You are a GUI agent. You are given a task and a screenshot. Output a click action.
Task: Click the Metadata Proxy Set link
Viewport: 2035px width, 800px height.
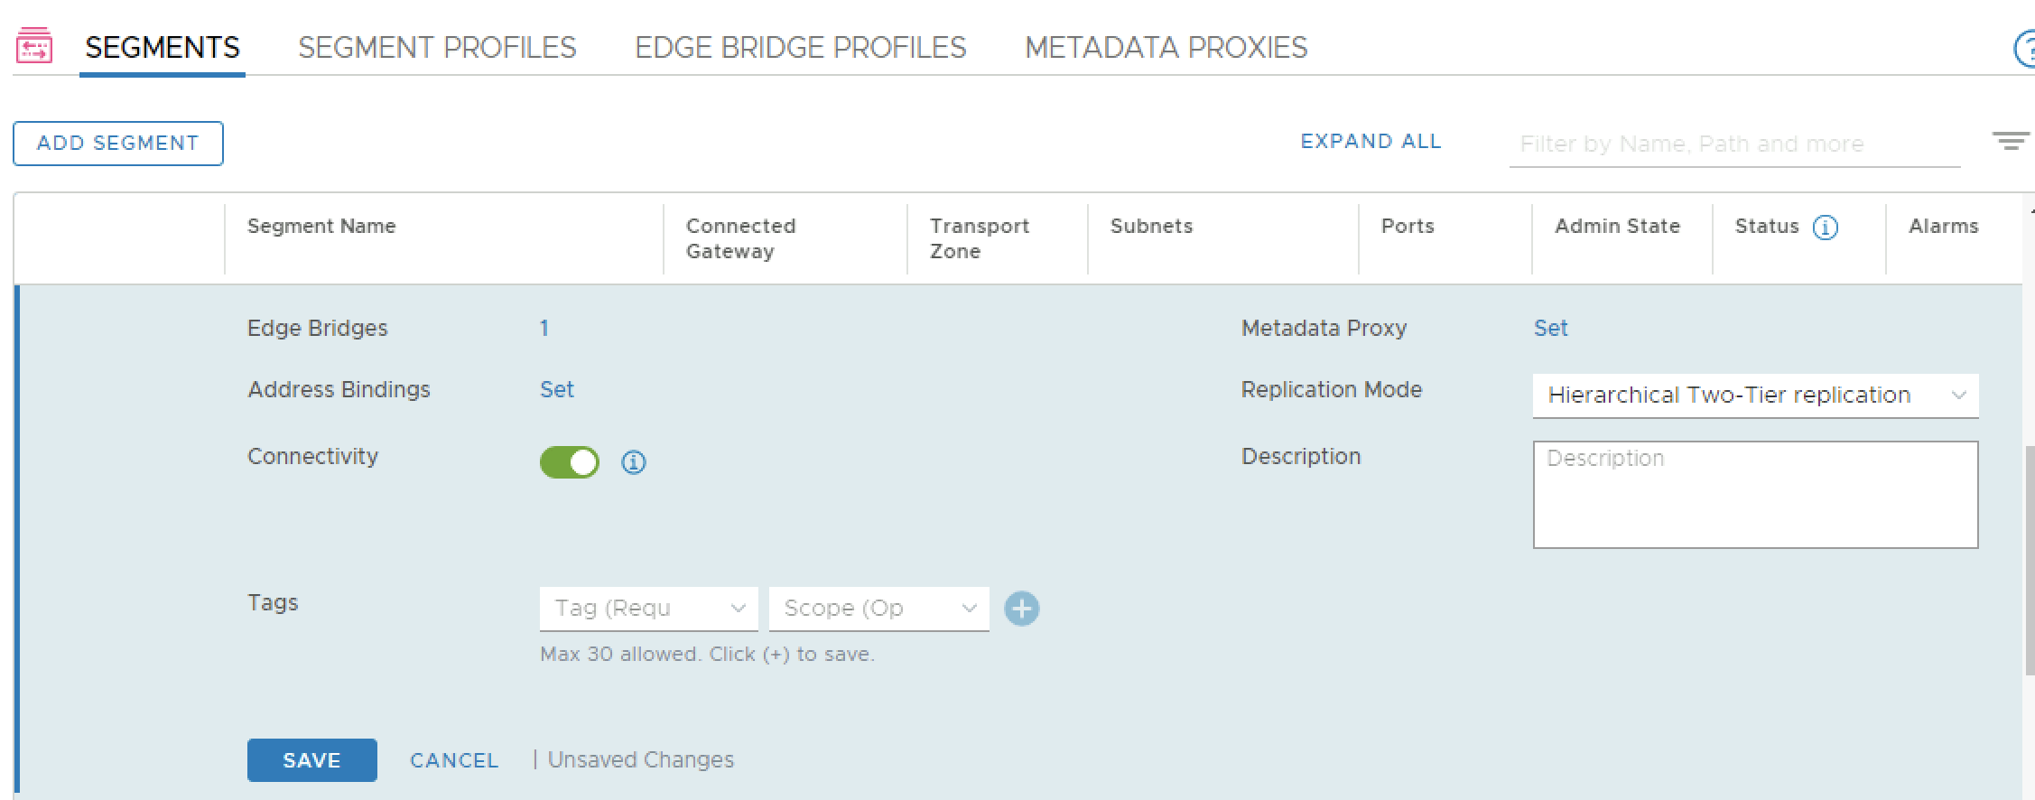coord(1550,328)
